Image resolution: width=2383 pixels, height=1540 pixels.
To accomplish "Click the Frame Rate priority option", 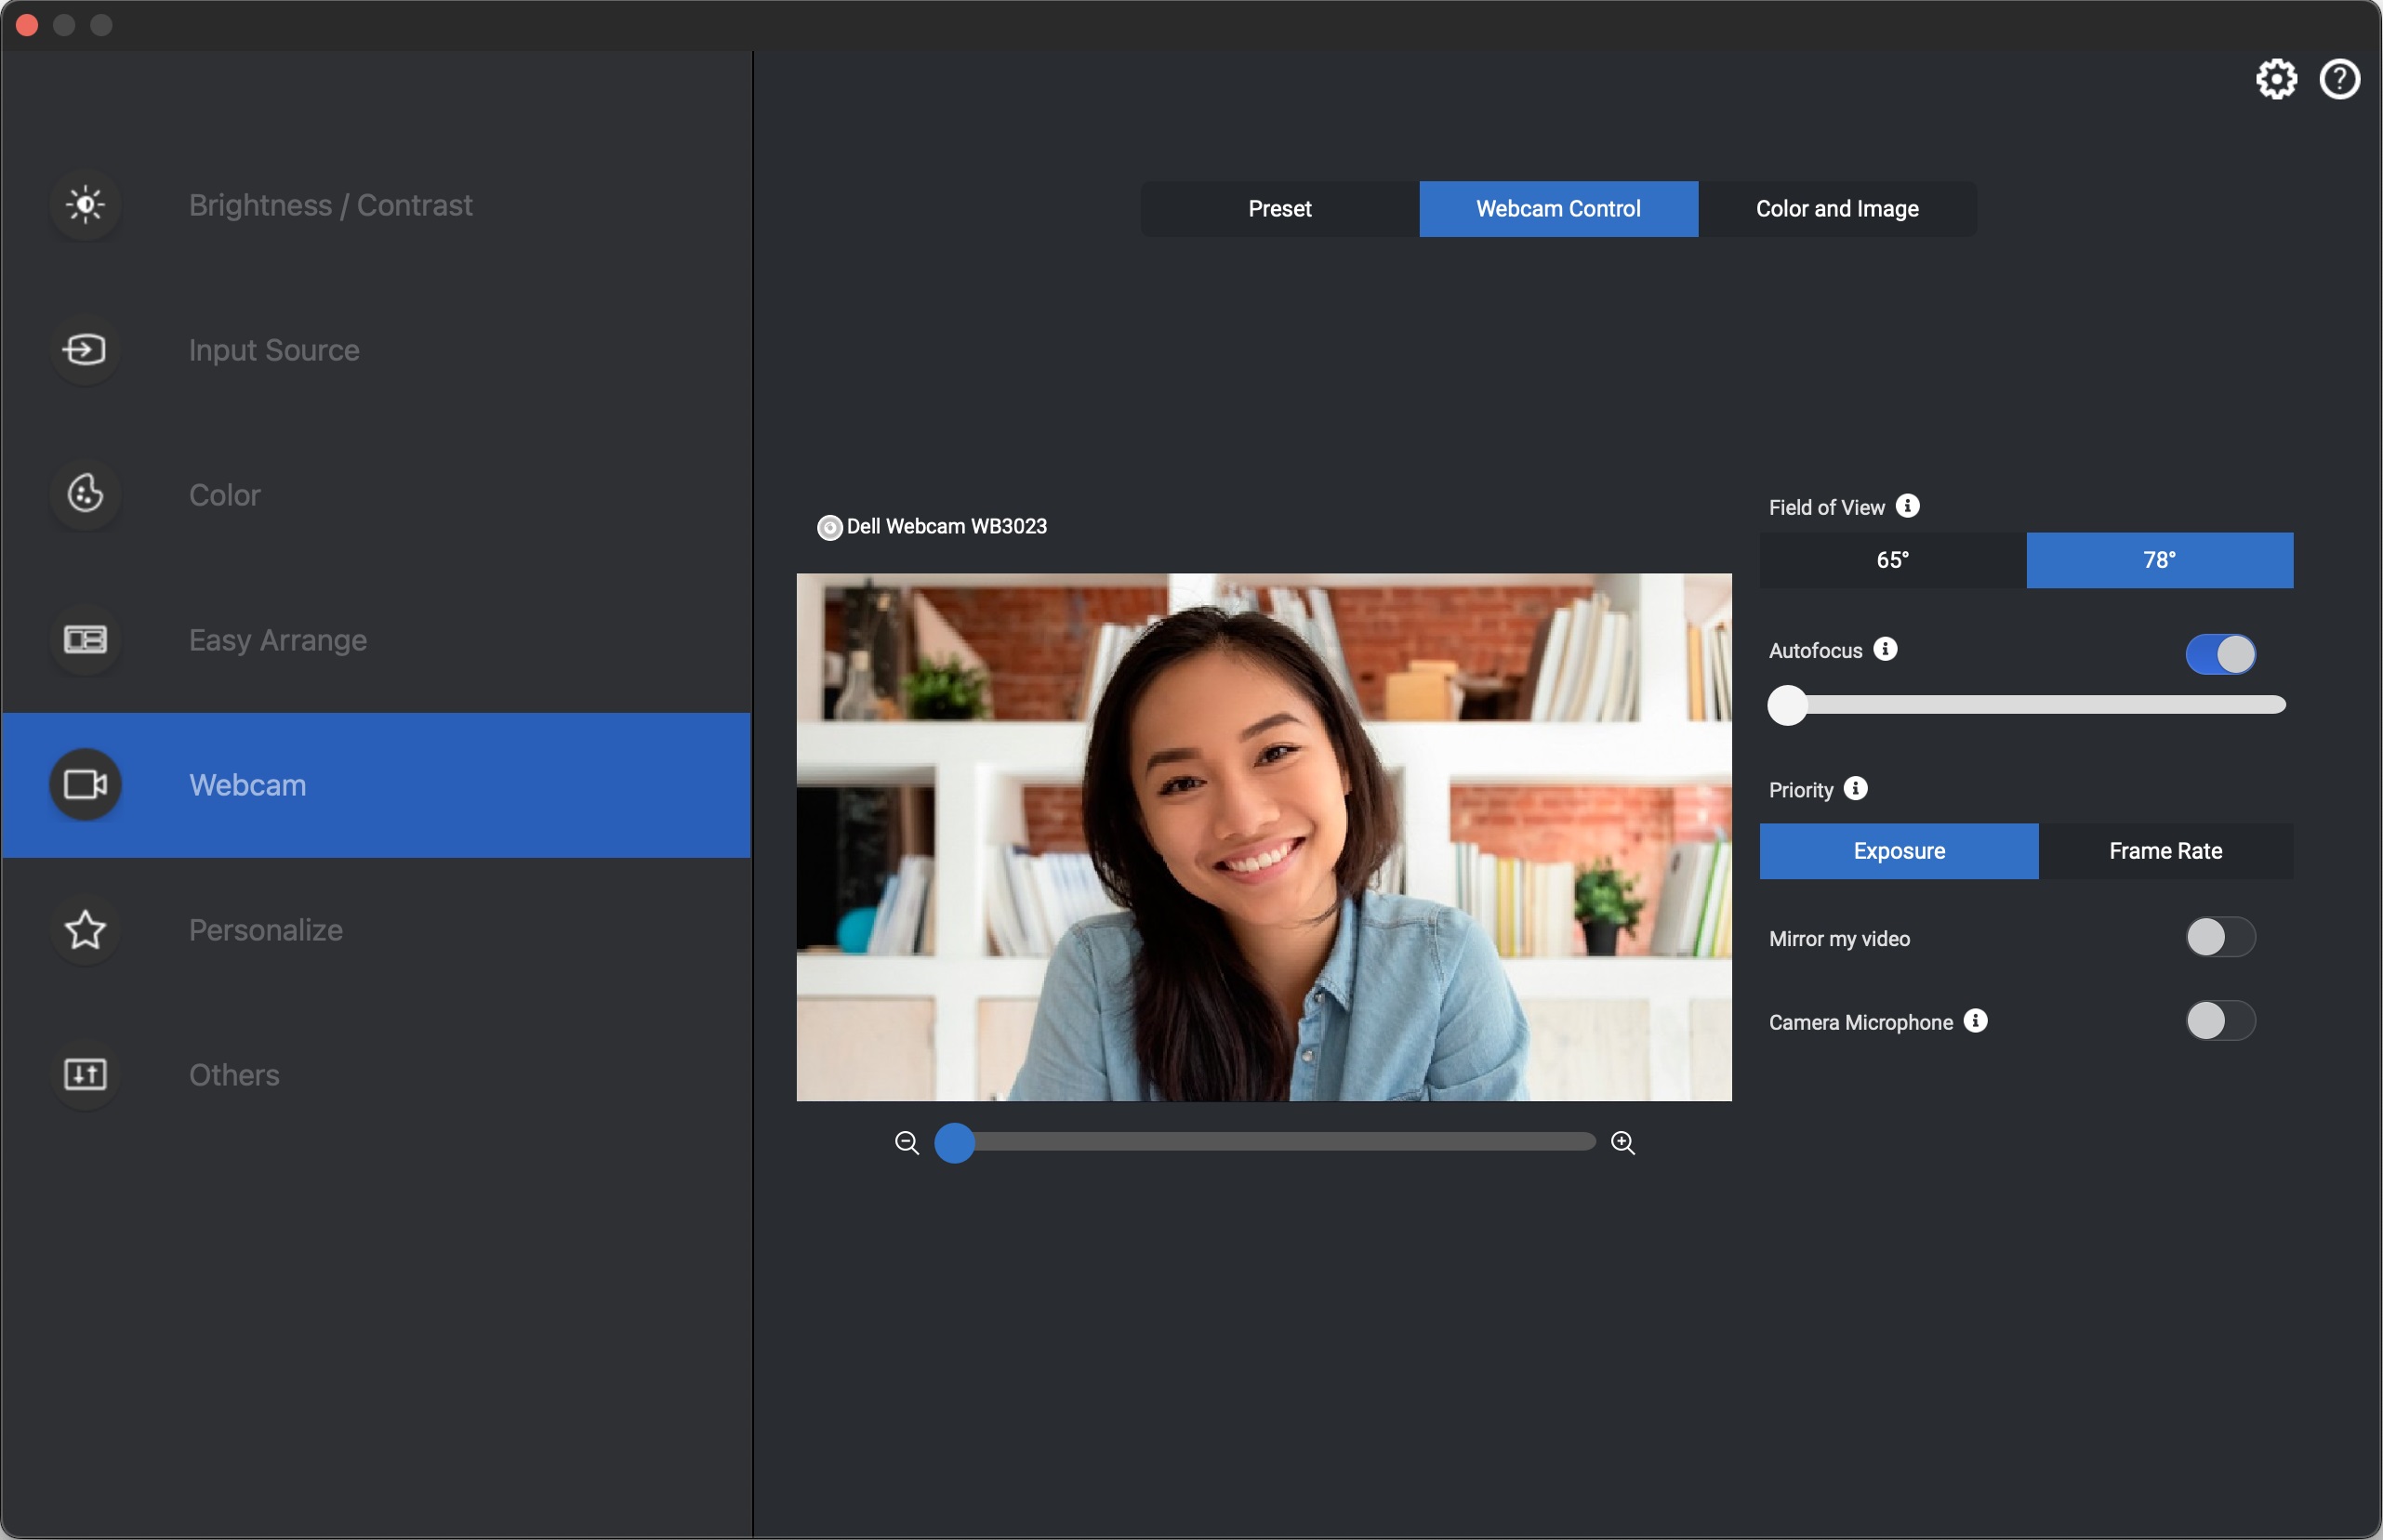I will point(2165,849).
